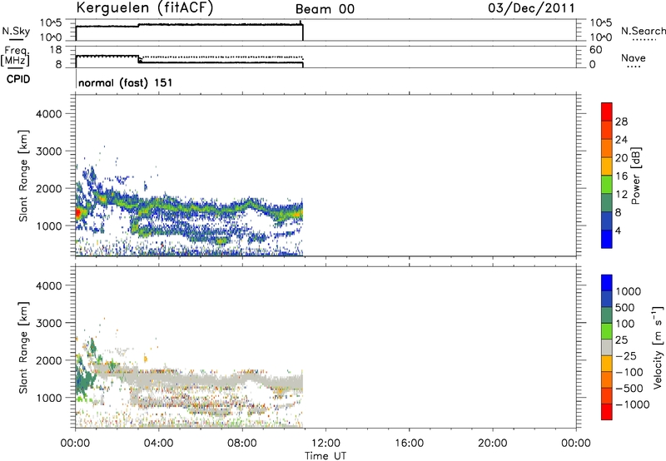Click the "100" label on the velocity colorbar

(x=624, y=324)
